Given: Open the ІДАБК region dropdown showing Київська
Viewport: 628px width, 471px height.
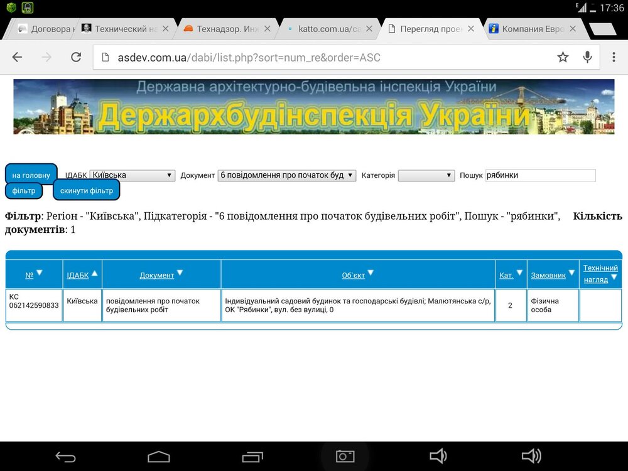Looking at the screenshot, I should pyautogui.click(x=132, y=175).
